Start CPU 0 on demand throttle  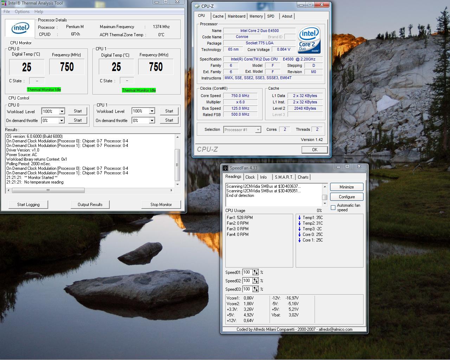tap(78, 120)
